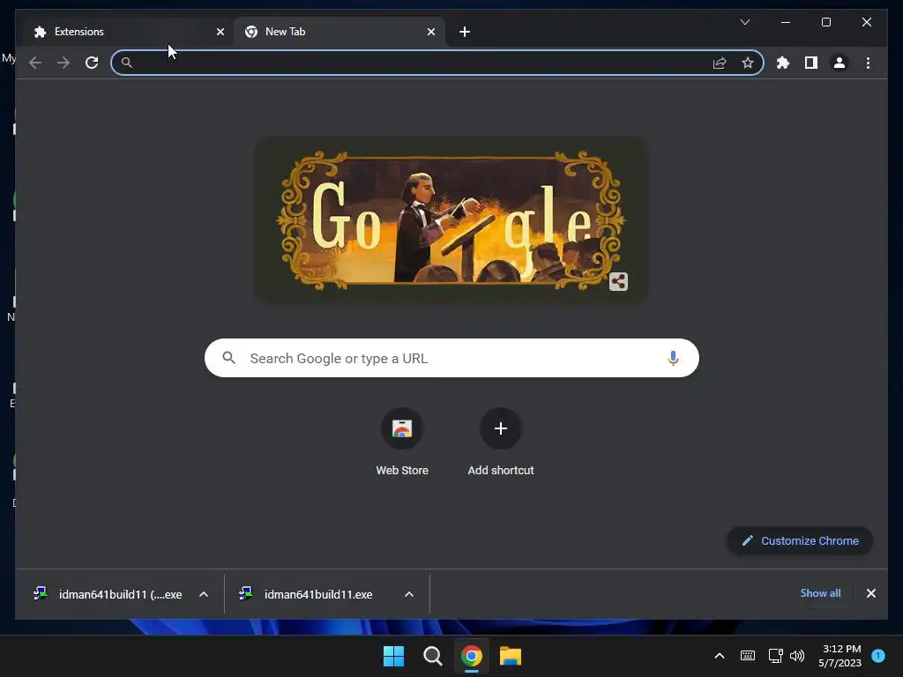
Task: Open the touch keyboard tray icon
Action: (x=748, y=656)
